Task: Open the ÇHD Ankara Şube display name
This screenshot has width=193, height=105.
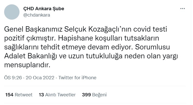Action: pos(44,9)
